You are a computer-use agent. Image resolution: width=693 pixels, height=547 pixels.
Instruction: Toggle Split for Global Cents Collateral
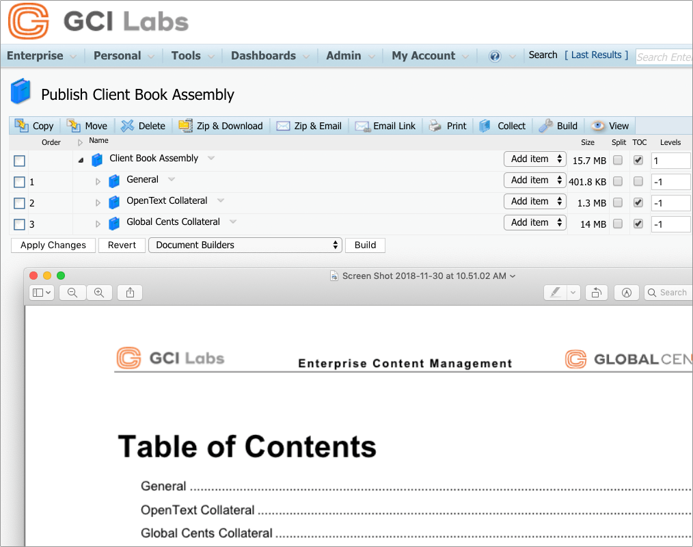pos(618,224)
